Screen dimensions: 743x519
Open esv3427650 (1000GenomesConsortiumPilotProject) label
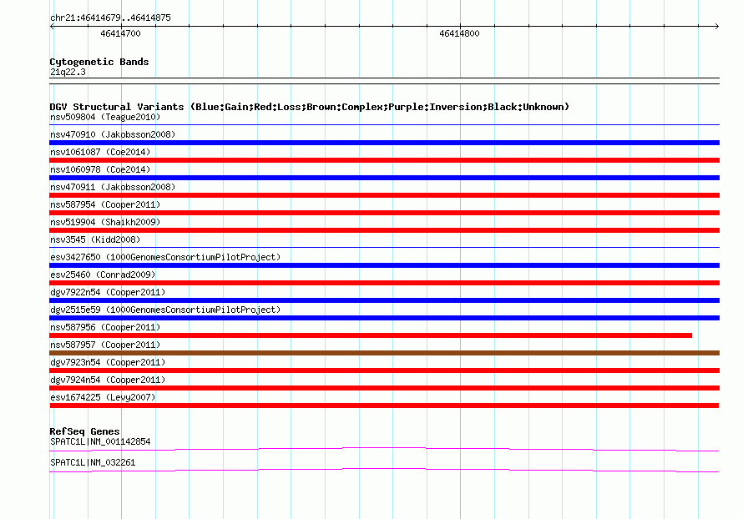pos(165,257)
